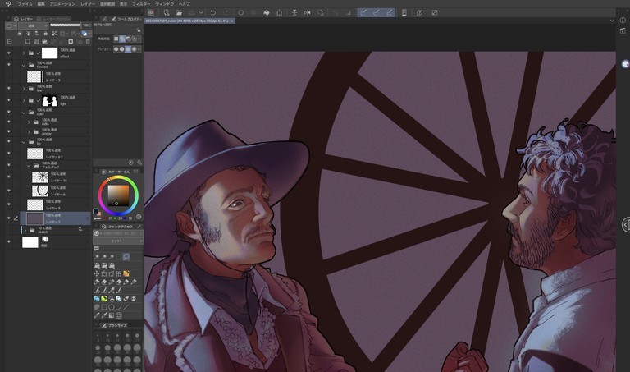This screenshot has height=372, width=630.
Task: Create a new canvas from command bar
Action: (167, 12)
